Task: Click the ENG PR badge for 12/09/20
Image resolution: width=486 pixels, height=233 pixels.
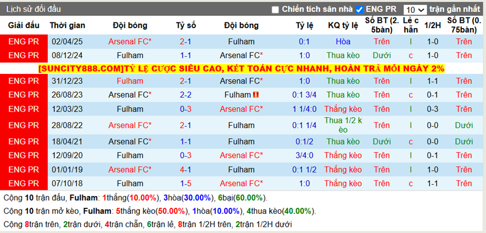Action: pos(24,155)
